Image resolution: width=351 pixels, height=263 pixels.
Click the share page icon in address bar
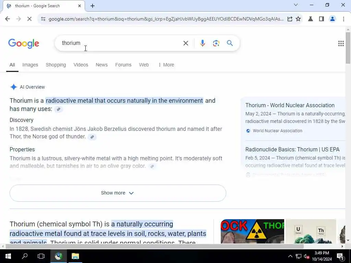tap(290, 19)
